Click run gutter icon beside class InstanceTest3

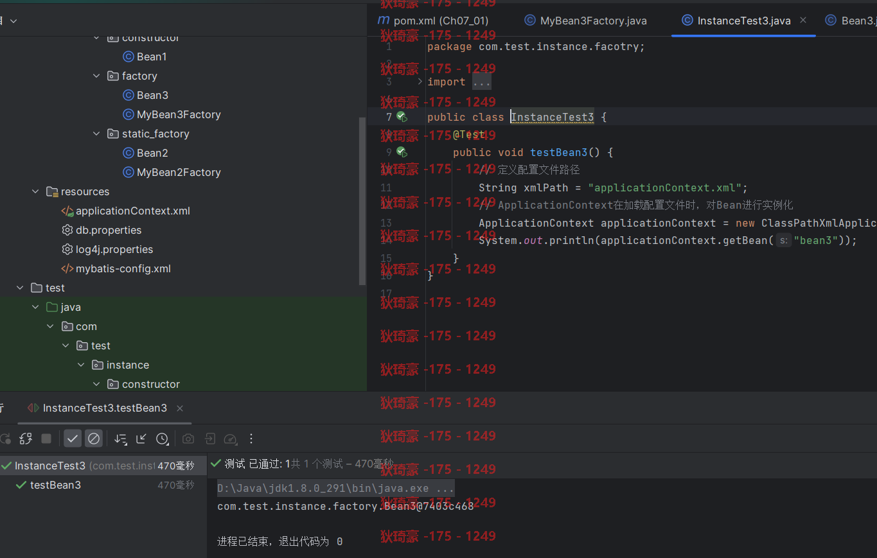[x=402, y=117]
